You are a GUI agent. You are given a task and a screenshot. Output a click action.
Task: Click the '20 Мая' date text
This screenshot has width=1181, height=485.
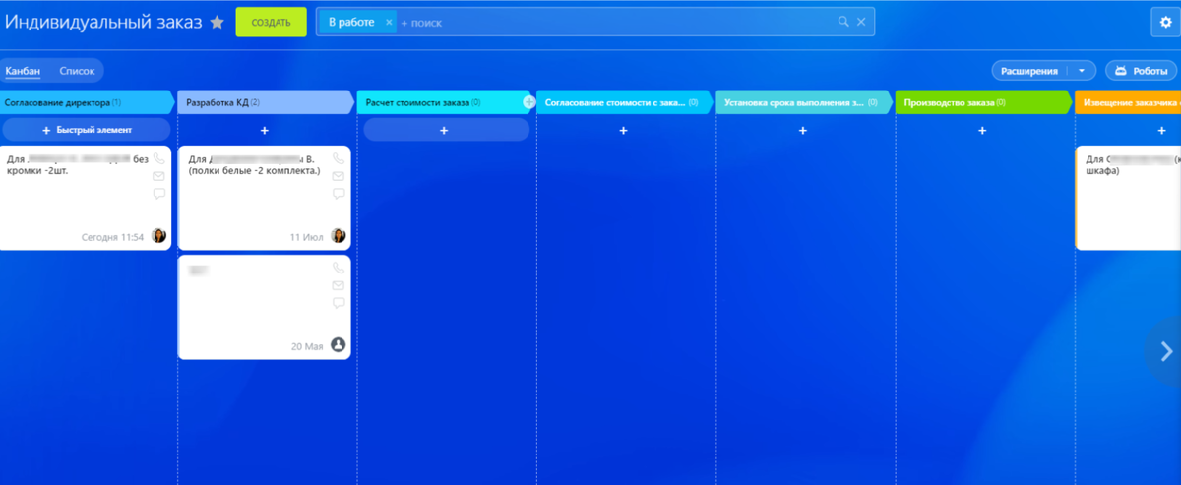(x=308, y=346)
